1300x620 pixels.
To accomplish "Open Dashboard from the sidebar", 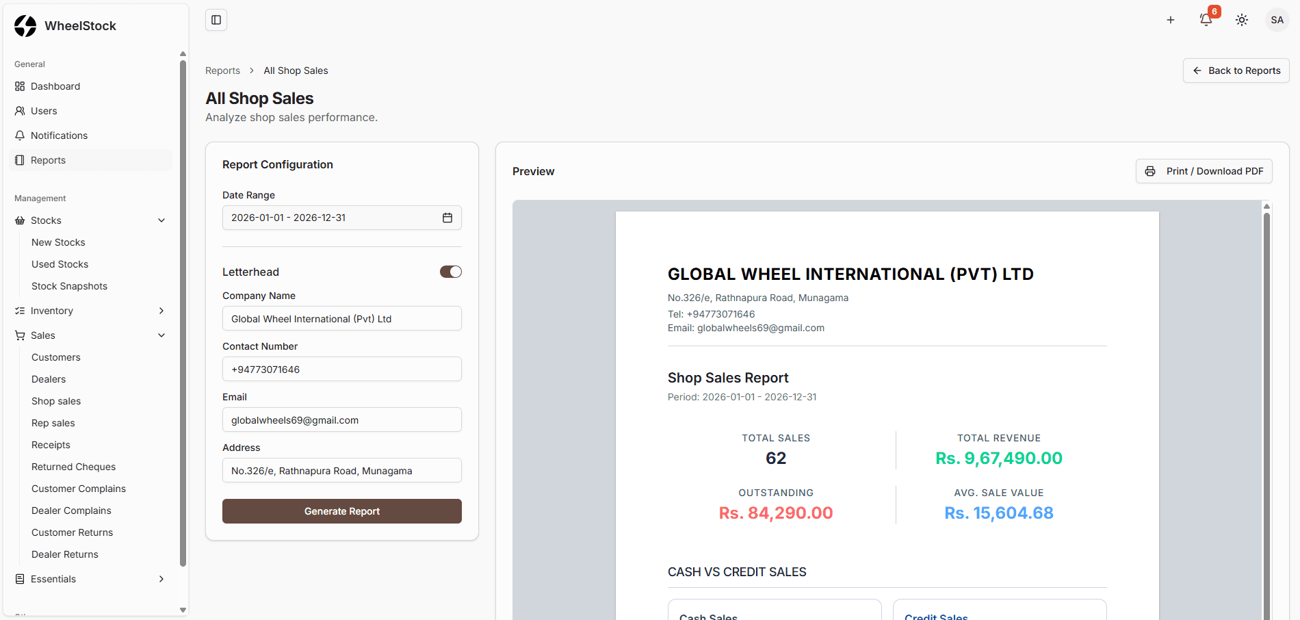I will (x=90, y=86).
